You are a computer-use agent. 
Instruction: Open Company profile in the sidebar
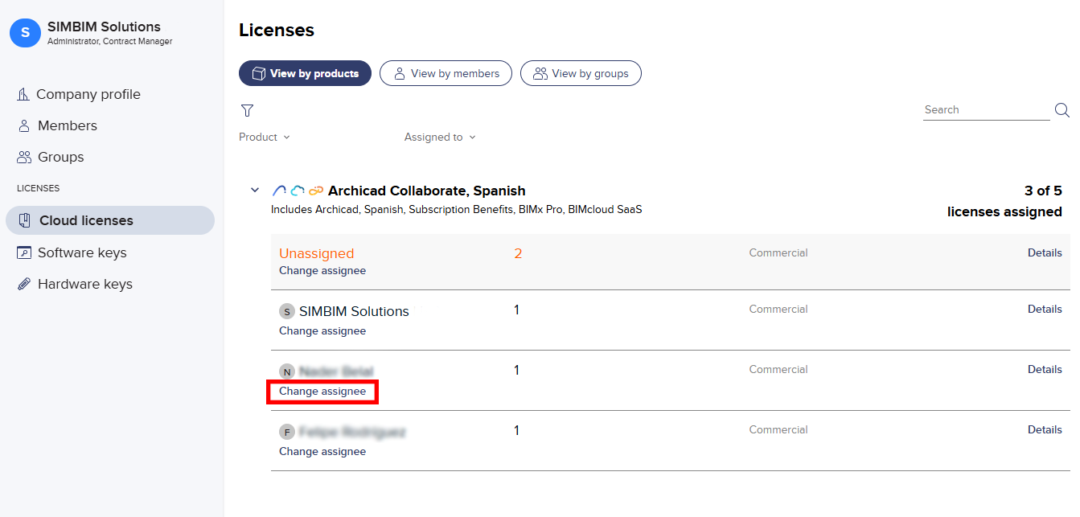[x=88, y=94]
